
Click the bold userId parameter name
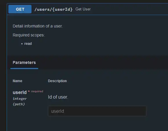(20, 92)
